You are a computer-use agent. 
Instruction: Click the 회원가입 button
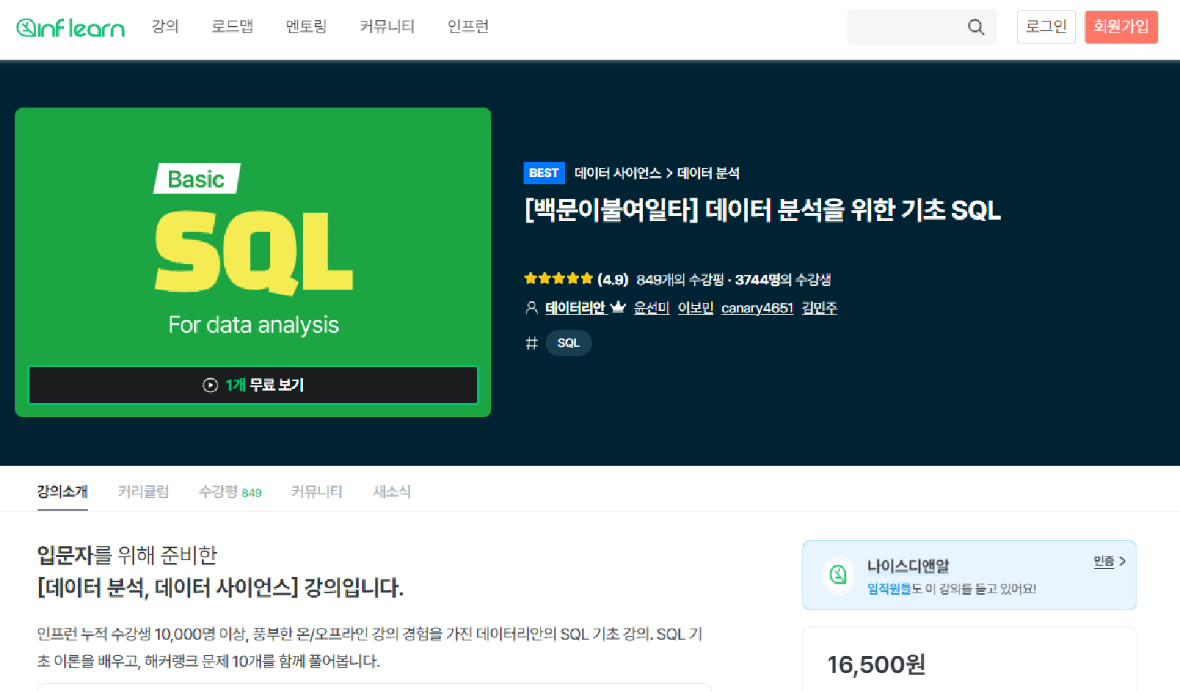[x=1121, y=27]
